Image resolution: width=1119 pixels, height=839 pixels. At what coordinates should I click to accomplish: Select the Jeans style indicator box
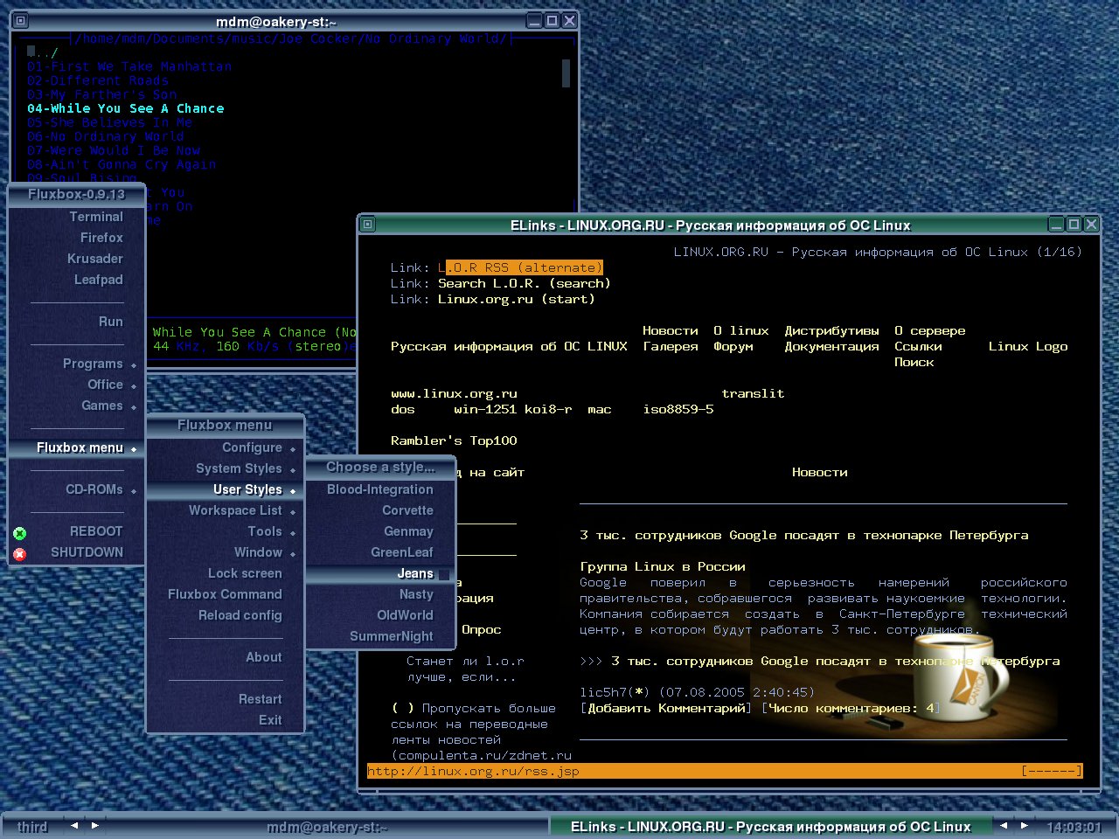click(444, 574)
